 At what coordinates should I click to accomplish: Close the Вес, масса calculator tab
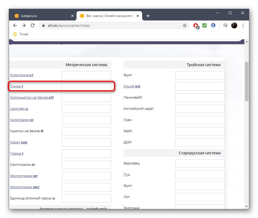(138, 16)
